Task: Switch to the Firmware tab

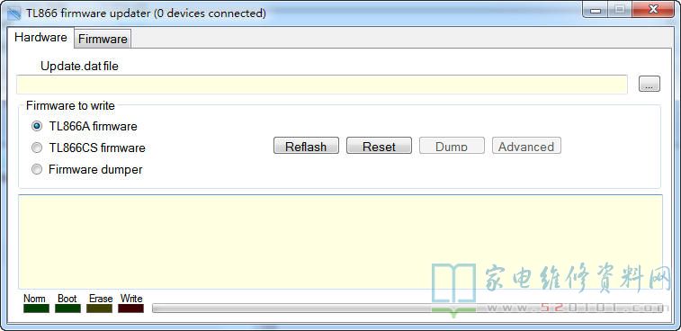Action: 103,39
